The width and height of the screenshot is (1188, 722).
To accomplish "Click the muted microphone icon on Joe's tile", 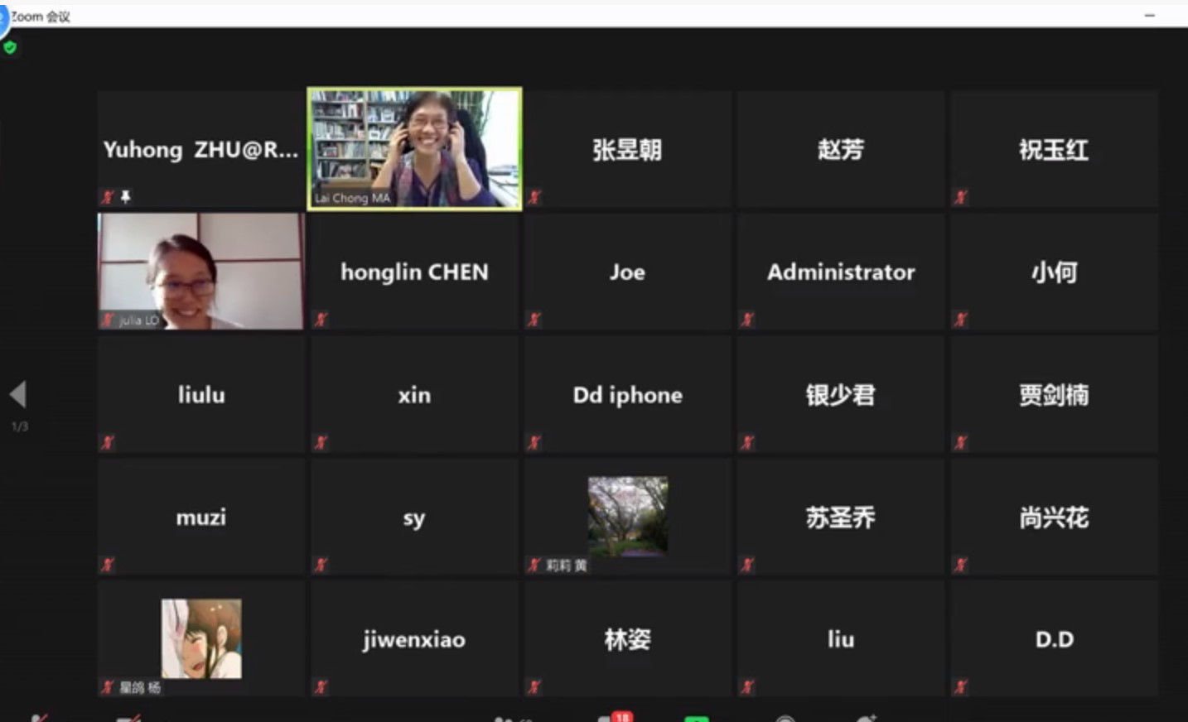I will point(534,320).
